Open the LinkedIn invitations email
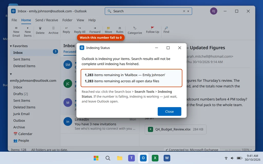The height and width of the screenshot is (164, 263). [x=100, y=124]
